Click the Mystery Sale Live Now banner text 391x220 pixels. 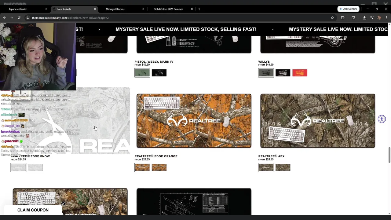186,29
